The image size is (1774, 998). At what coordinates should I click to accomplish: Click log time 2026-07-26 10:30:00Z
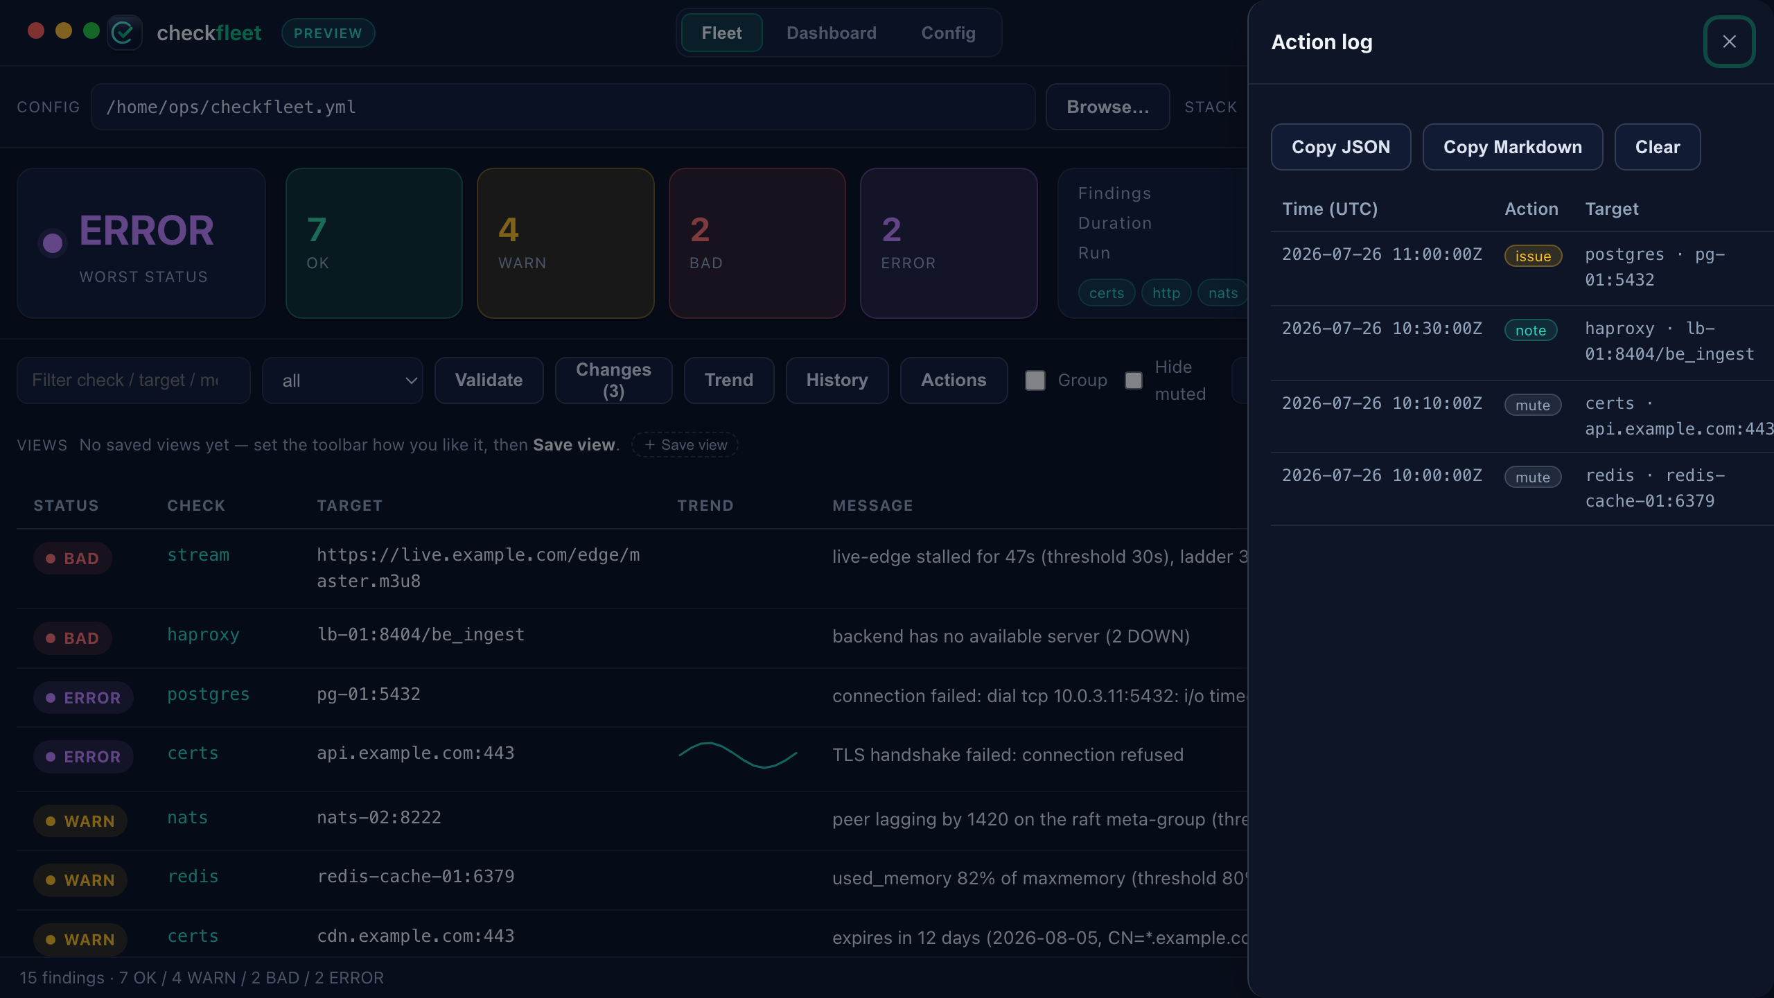(1382, 329)
